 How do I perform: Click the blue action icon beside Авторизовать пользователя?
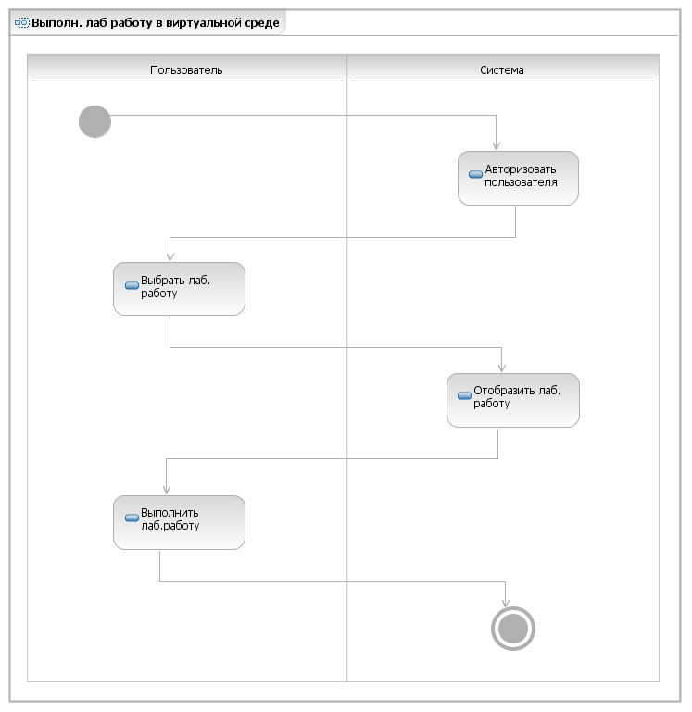click(475, 174)
